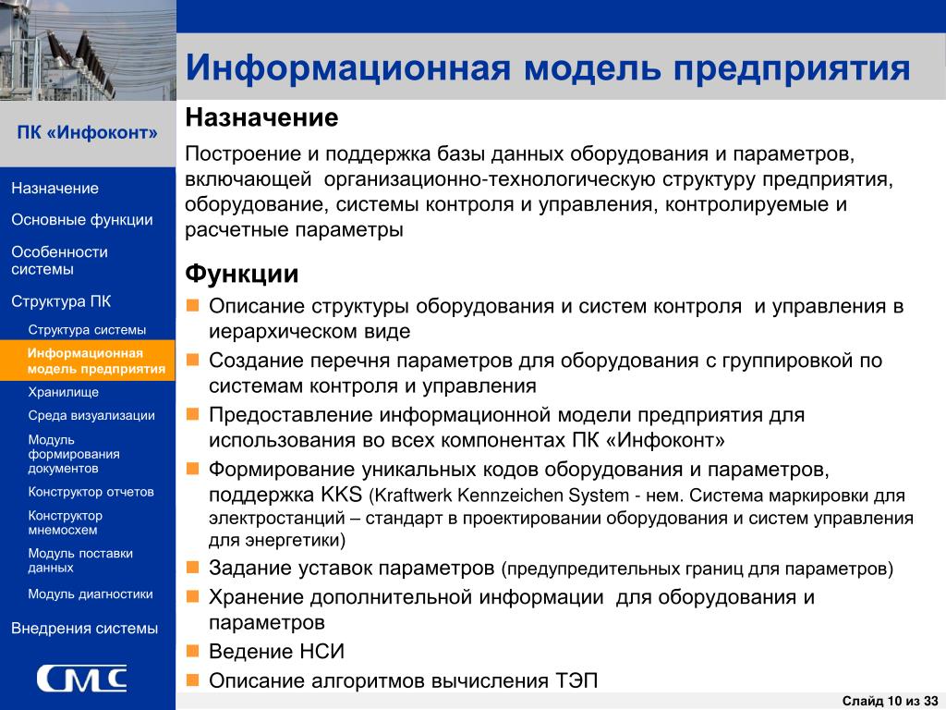946x710 pixels.
Task: Go to Модуль диагностики item
Action: point(91,594)
